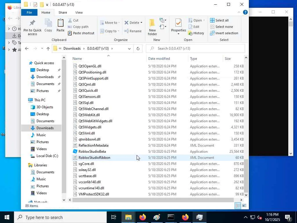
Task: Switch to the Home ribbon tab
Action: (x=46, y=12)
